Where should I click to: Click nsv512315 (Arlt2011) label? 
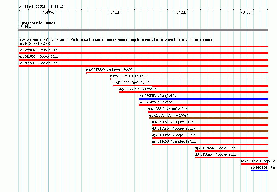tap(129, 76)
